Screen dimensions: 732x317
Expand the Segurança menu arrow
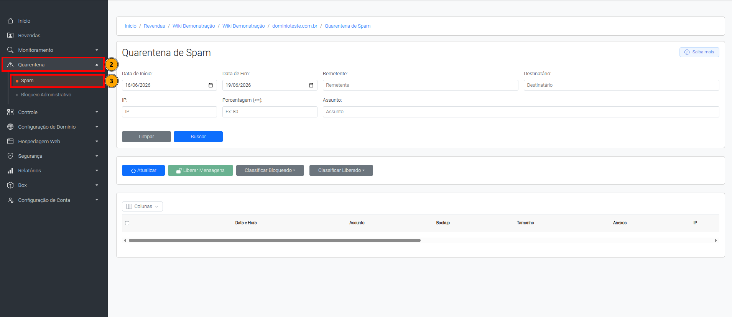click(x=97, y=156)
